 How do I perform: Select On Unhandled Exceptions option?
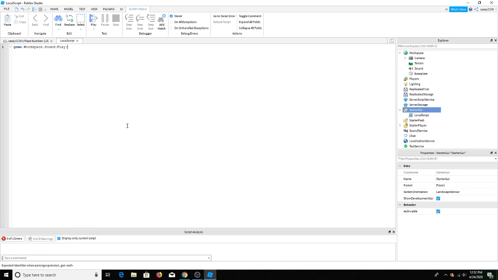tap(189, 28)
